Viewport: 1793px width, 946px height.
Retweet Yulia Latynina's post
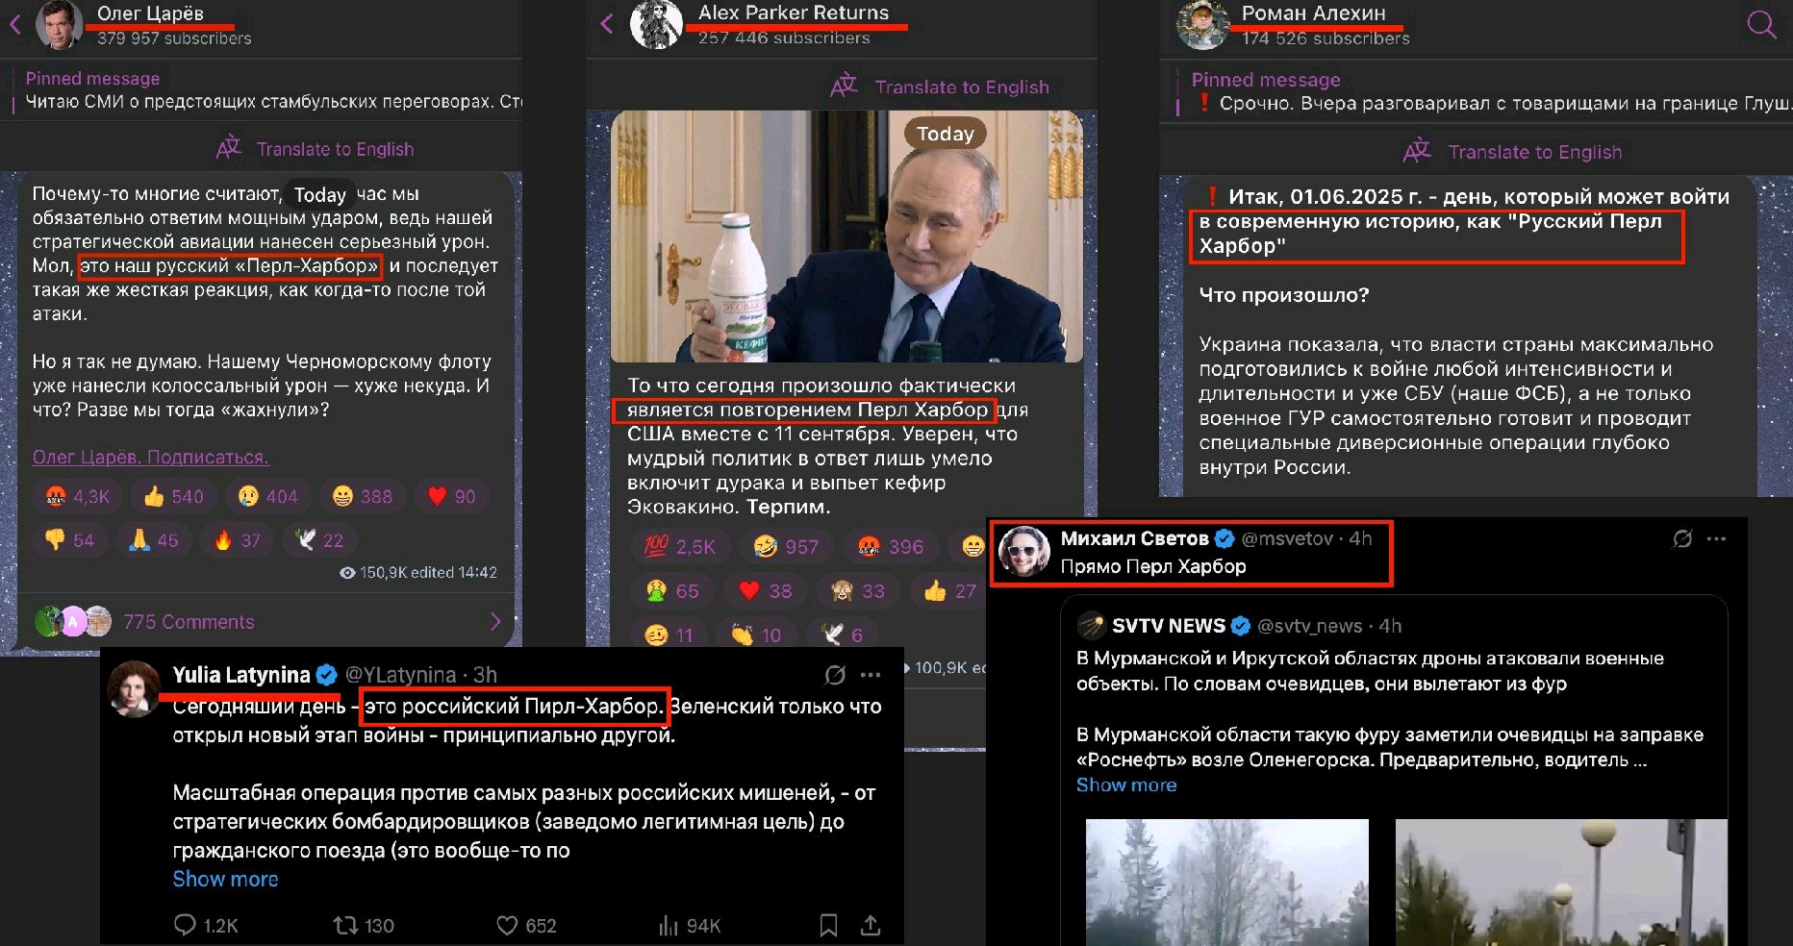tap(364, 925)
